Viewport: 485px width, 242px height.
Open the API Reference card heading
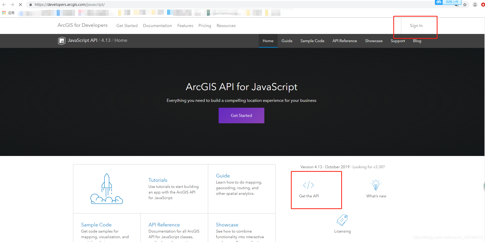164,225
